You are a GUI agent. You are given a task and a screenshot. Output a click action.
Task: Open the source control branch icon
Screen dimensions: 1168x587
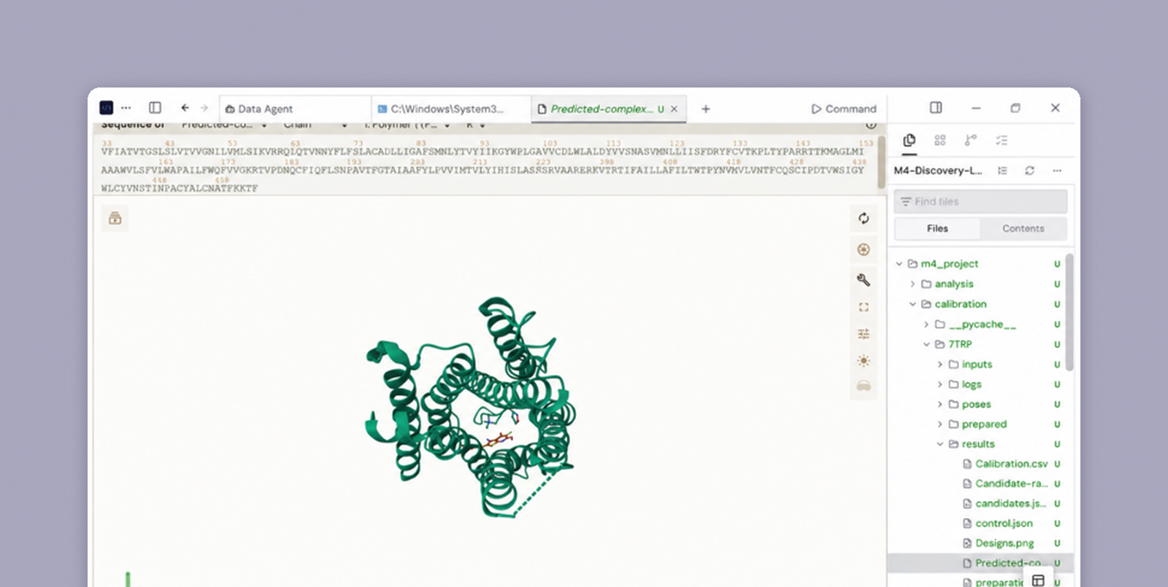pyautogui.click(x=971, y=140)
